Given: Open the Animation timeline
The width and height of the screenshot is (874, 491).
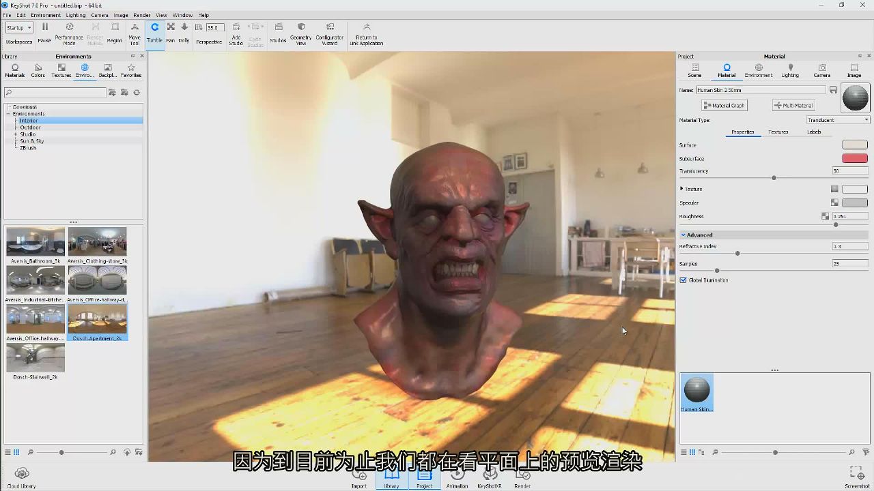Looking at the screenshot, I should (x=457, y=479).
